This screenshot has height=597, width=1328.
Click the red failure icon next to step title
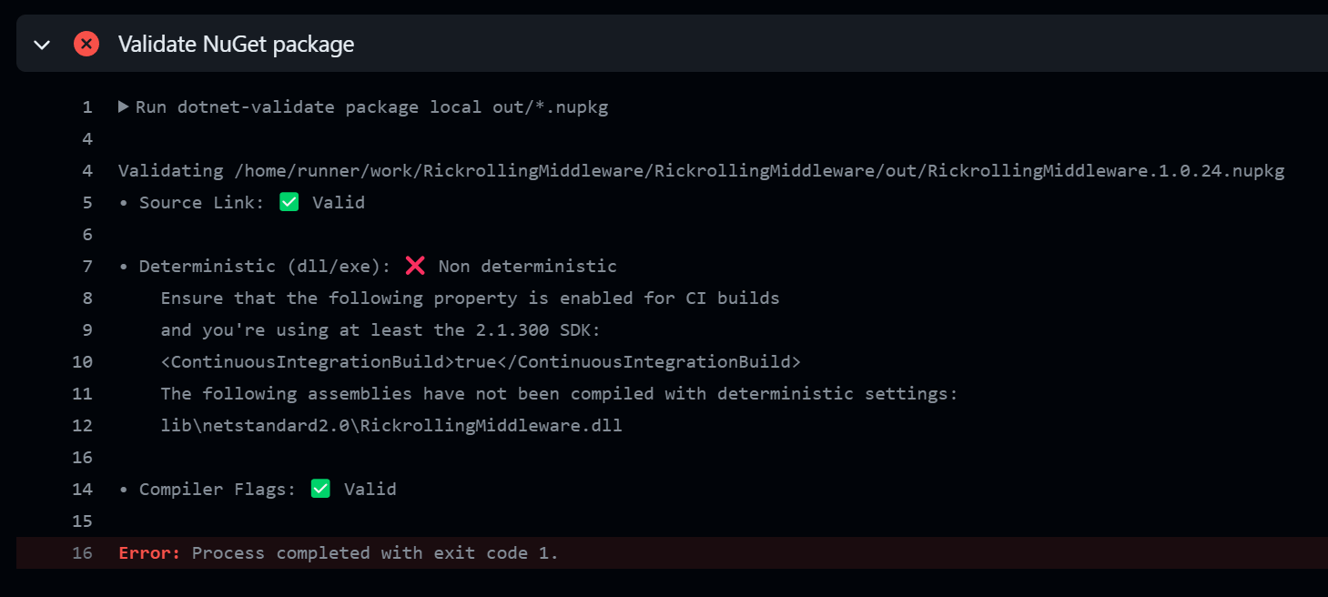pos(86,43)
